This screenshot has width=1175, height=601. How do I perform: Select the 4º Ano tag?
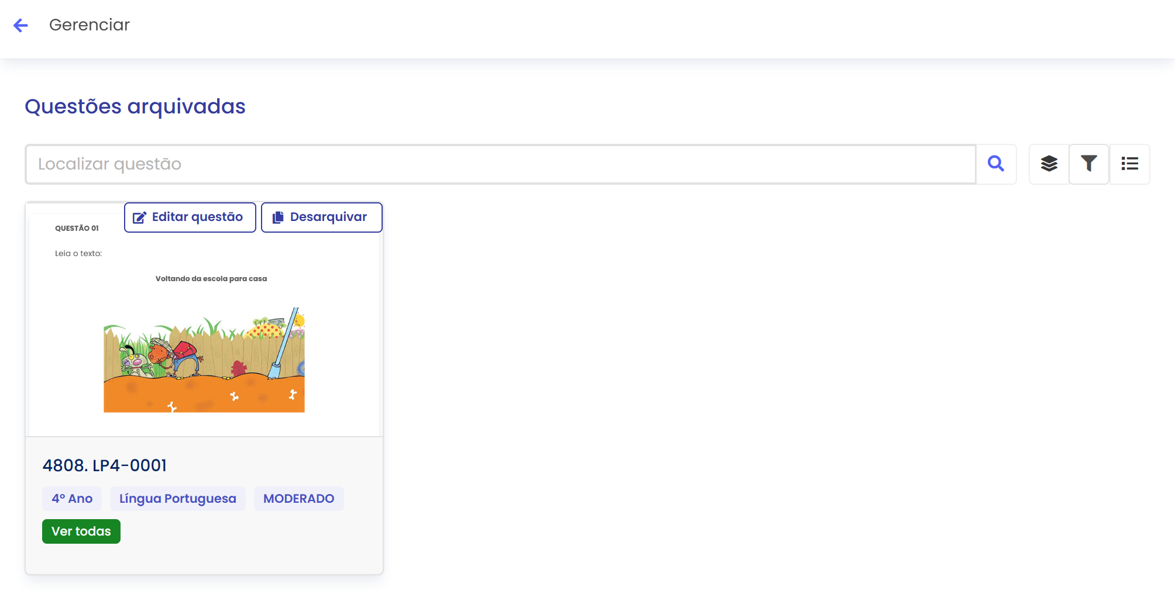[72, 499]
